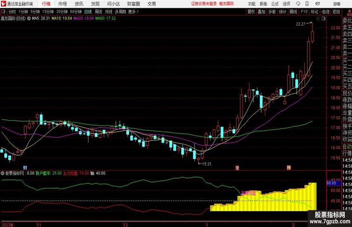Click the red 嘉友国际 link in top bar
This screenshot has width=352, height=227.
[x=226, y=4]
